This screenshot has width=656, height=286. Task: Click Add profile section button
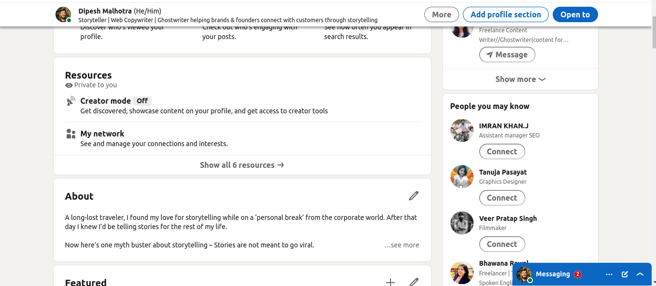coord(506,14)
